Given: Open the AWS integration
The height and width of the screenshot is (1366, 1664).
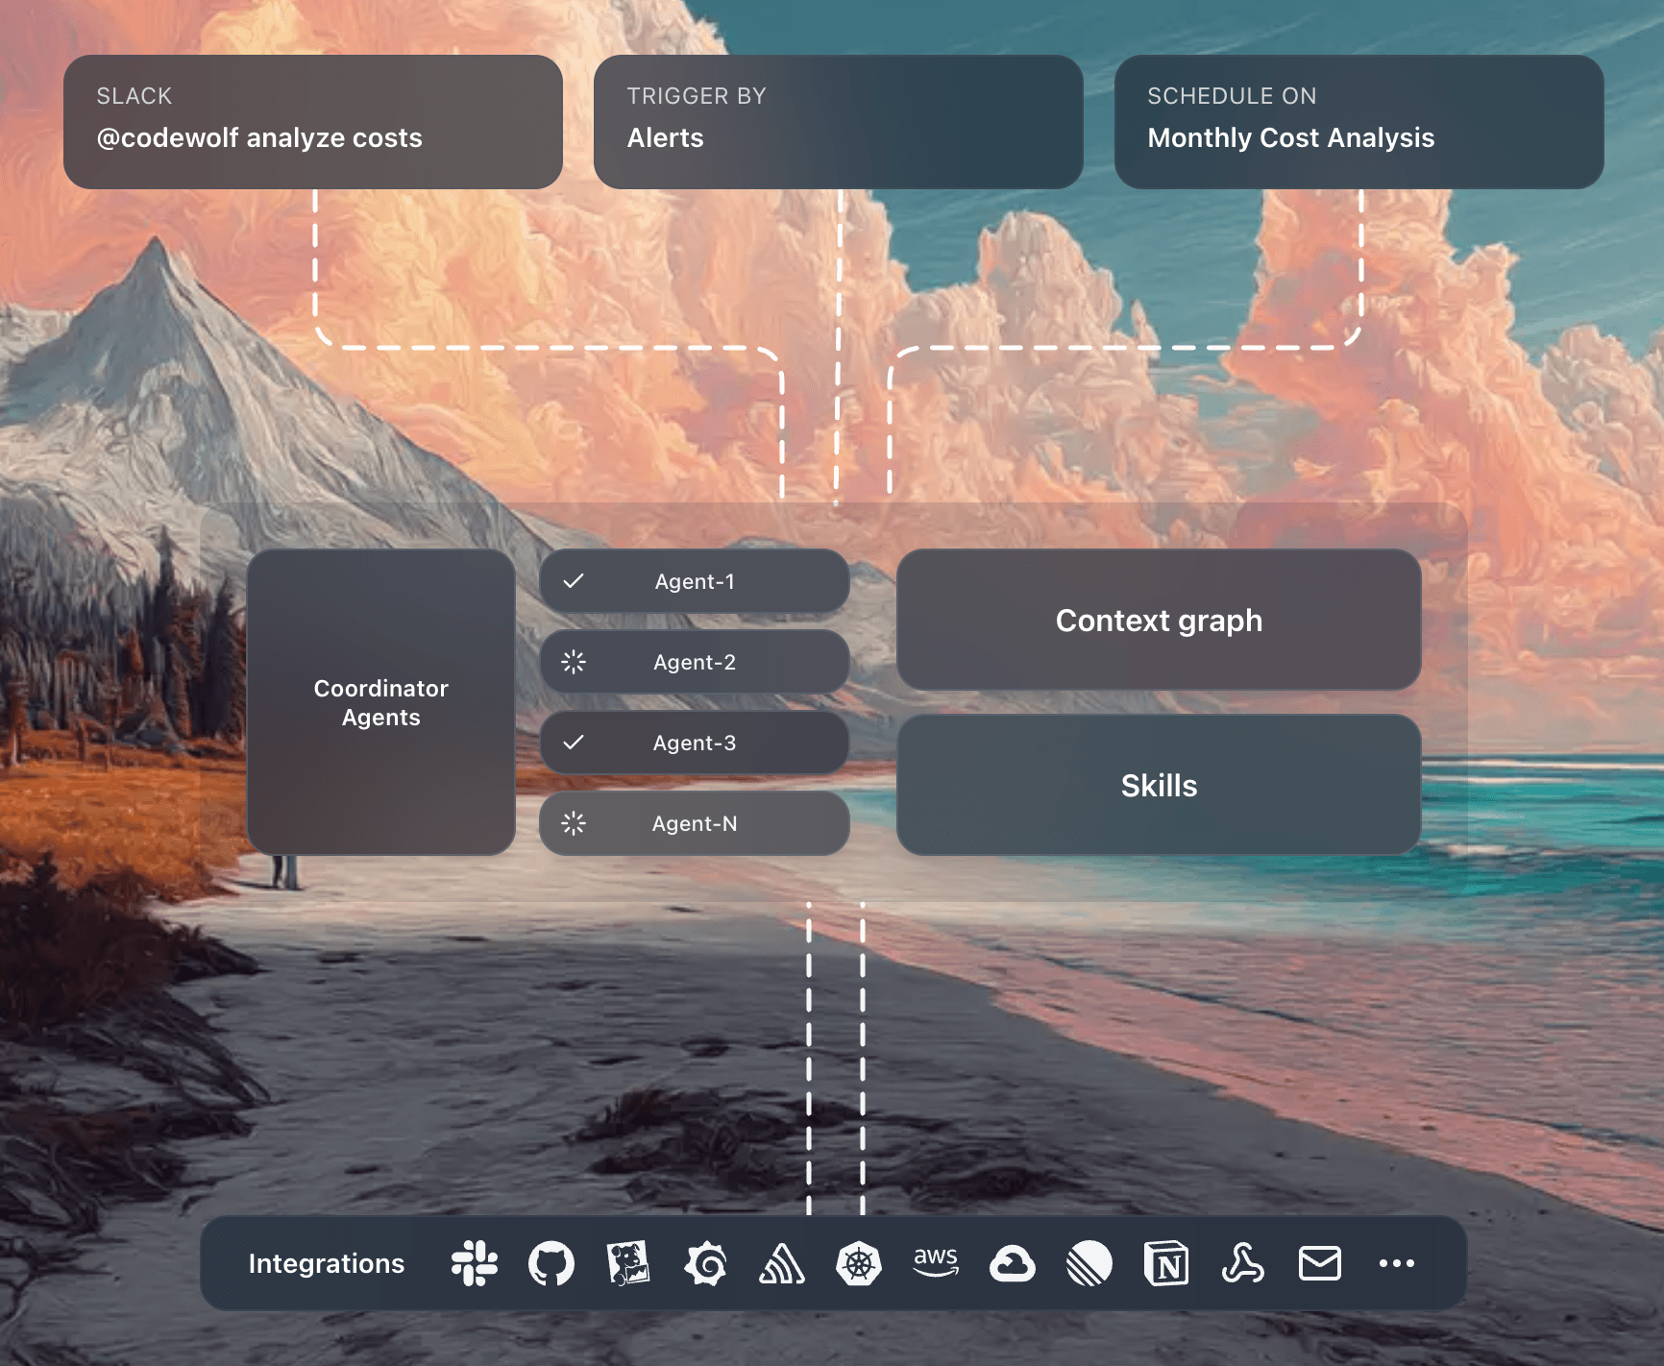Looking at the screenshot, I should 935,1262.
